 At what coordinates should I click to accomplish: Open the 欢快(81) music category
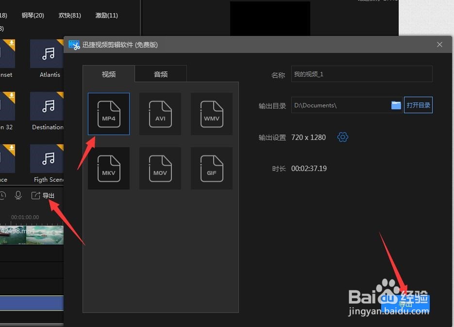click(70, 16)
